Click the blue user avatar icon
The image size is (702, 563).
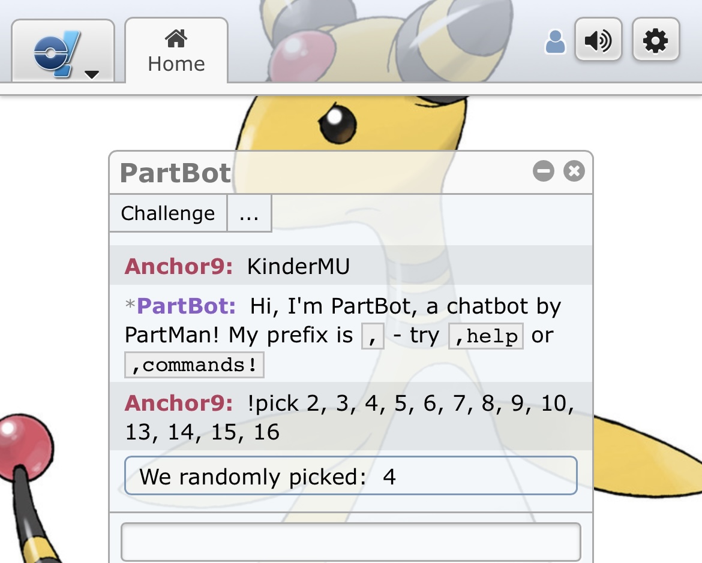555,42
